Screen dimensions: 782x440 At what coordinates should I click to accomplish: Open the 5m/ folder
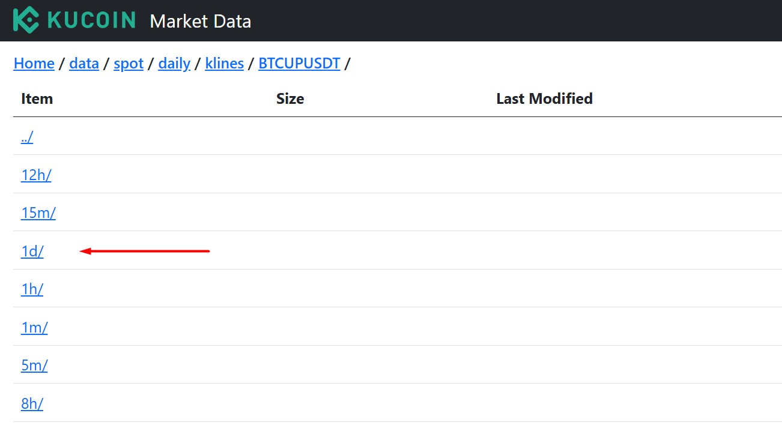tap(34, 365)
